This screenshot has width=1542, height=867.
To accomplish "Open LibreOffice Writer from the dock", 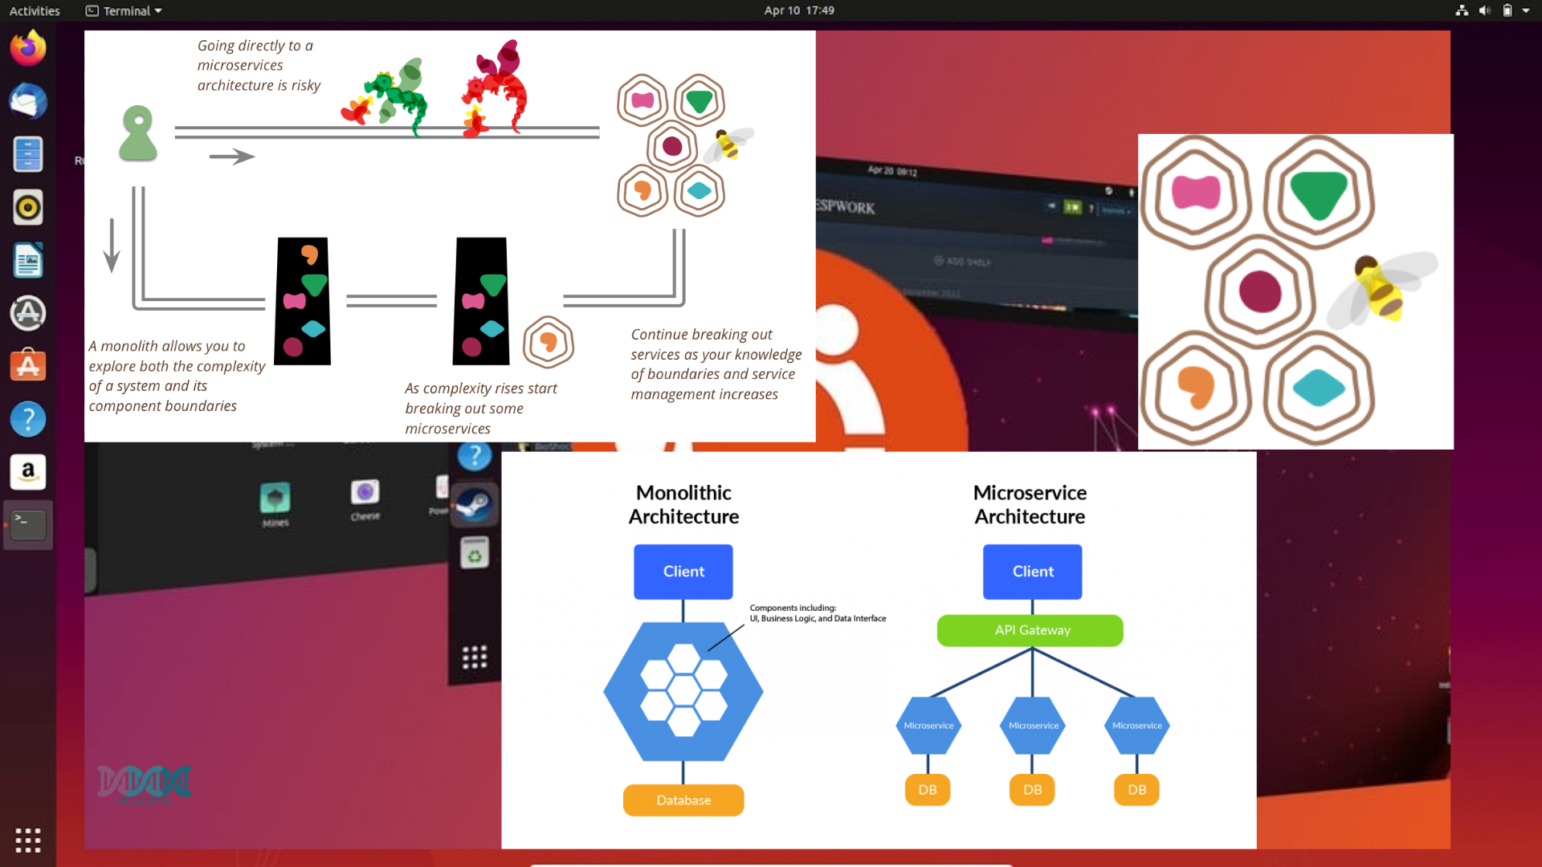I will [28, 260].
